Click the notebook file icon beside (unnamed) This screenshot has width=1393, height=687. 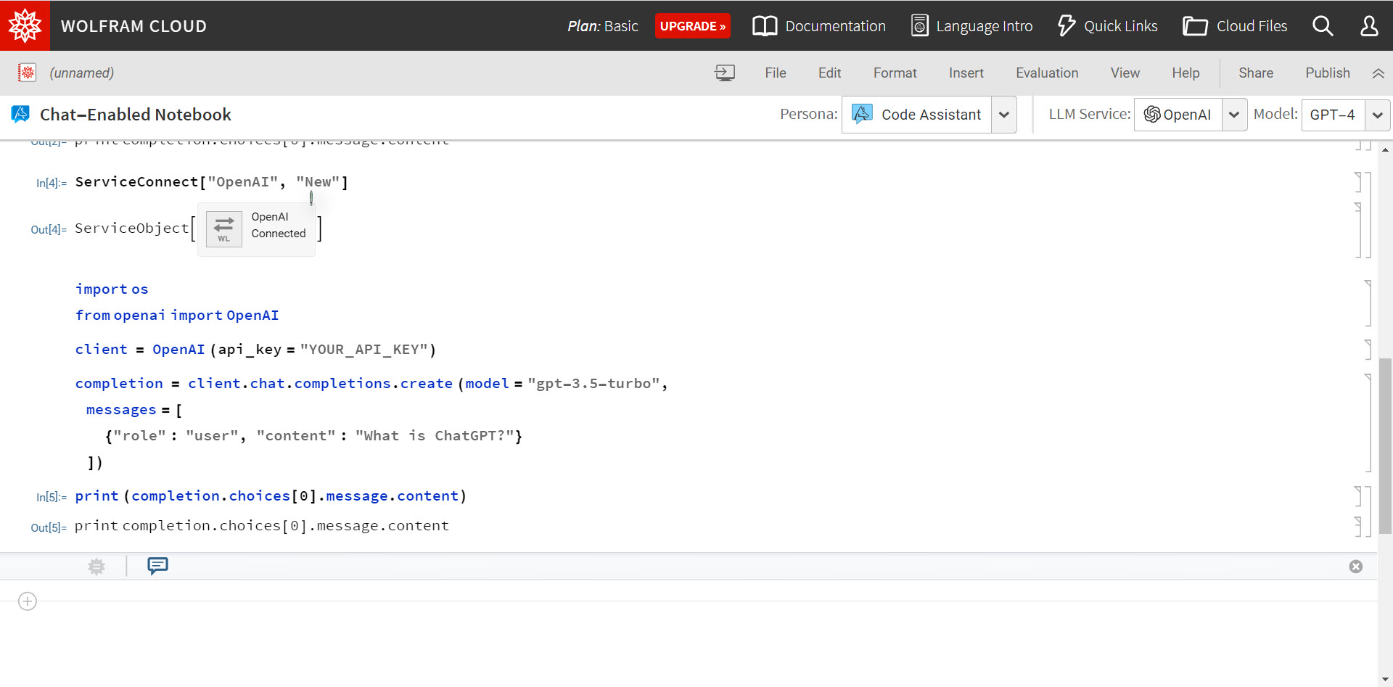click(x=27, y=73)
